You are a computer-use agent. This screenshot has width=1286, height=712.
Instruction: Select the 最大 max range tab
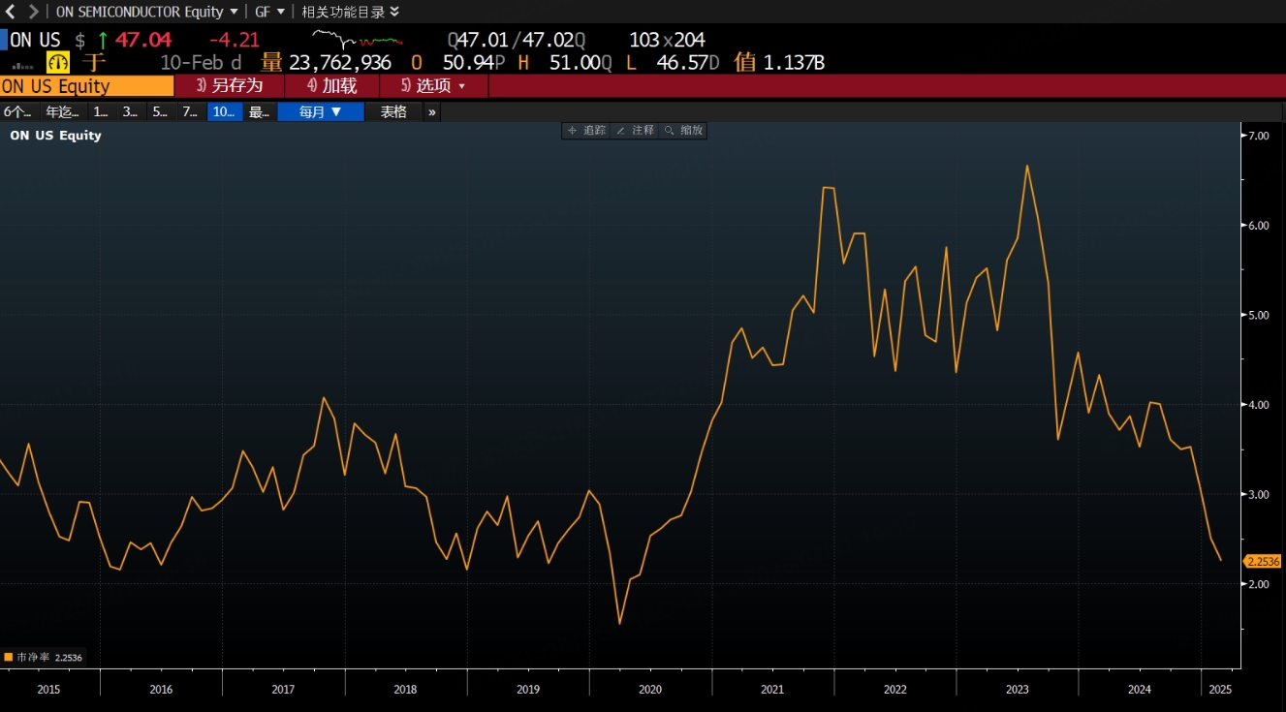(259, 111)
